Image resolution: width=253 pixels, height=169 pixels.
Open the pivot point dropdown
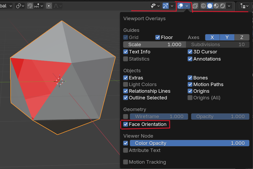coord(20,6)
